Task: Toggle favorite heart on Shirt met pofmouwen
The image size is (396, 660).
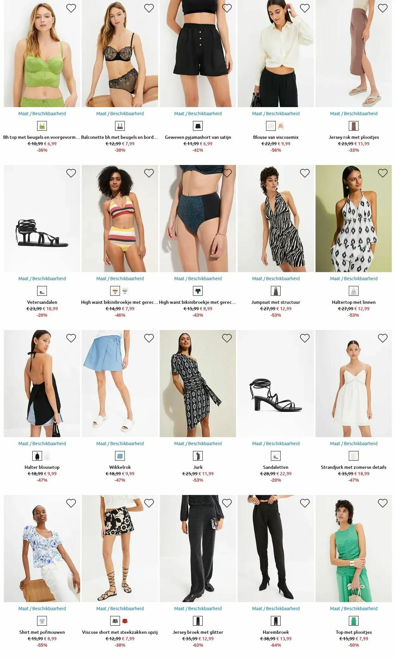Action: coord(71,503)
